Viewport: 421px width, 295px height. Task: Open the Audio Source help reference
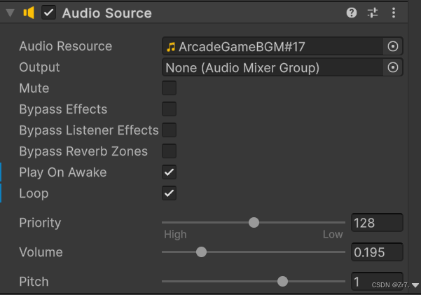pyautogui.click(x=352, y=13)
